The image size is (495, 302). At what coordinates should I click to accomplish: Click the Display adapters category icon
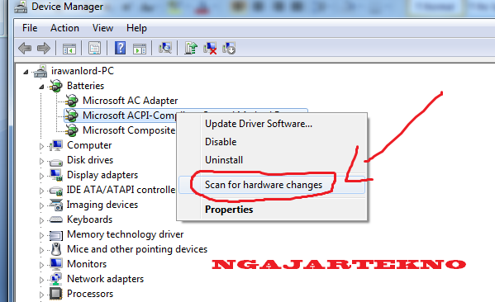(x=56, y=175)
